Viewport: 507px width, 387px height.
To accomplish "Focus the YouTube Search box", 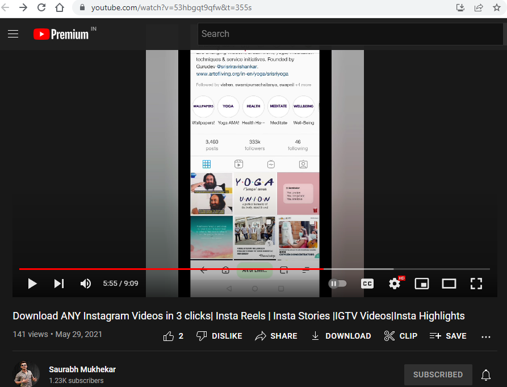I will click(350, 34).
